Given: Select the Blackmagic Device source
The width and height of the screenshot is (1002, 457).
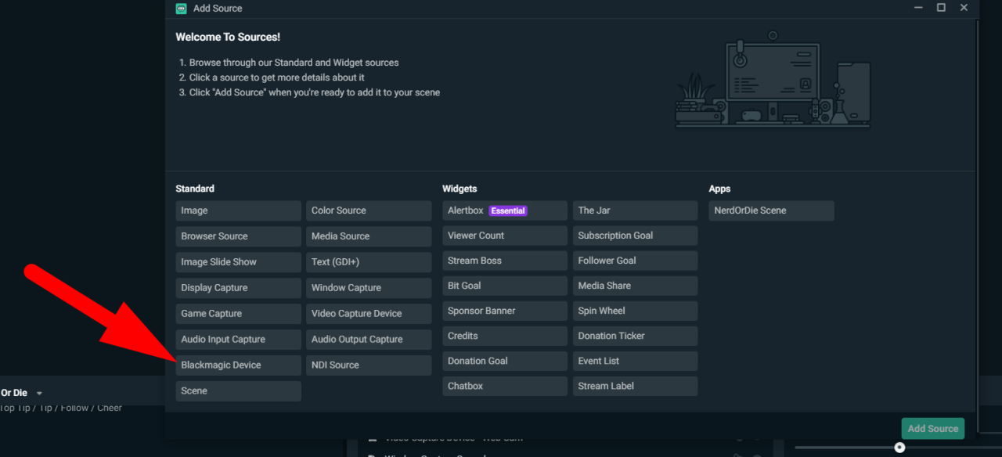Looking at the screenshot, I should coord(238,365).
